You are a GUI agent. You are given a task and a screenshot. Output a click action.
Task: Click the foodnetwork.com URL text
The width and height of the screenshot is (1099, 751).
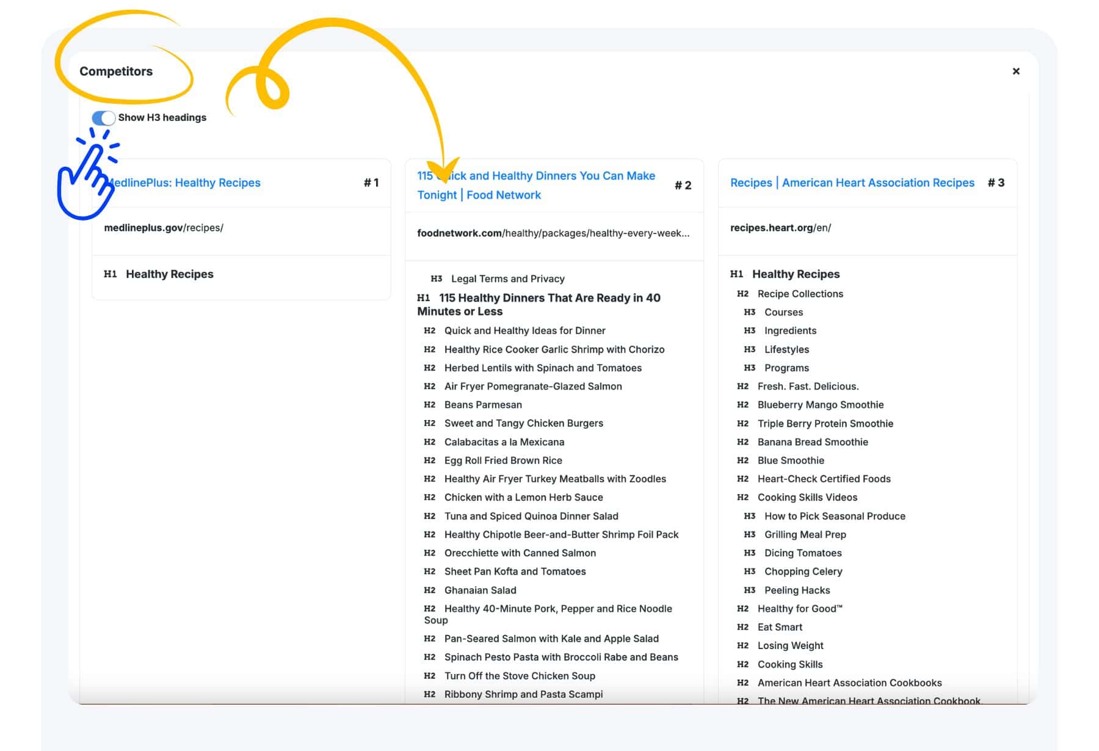pos(553,233)
